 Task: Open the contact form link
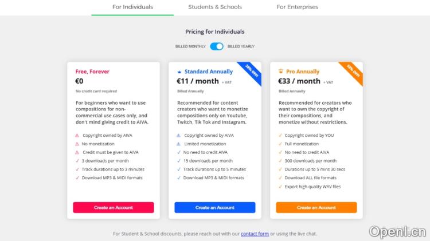pyautogui.click(x=255, y=234)
